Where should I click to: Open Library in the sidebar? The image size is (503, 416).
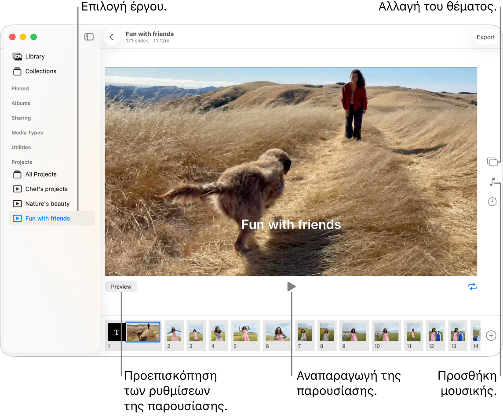[35, 57]
